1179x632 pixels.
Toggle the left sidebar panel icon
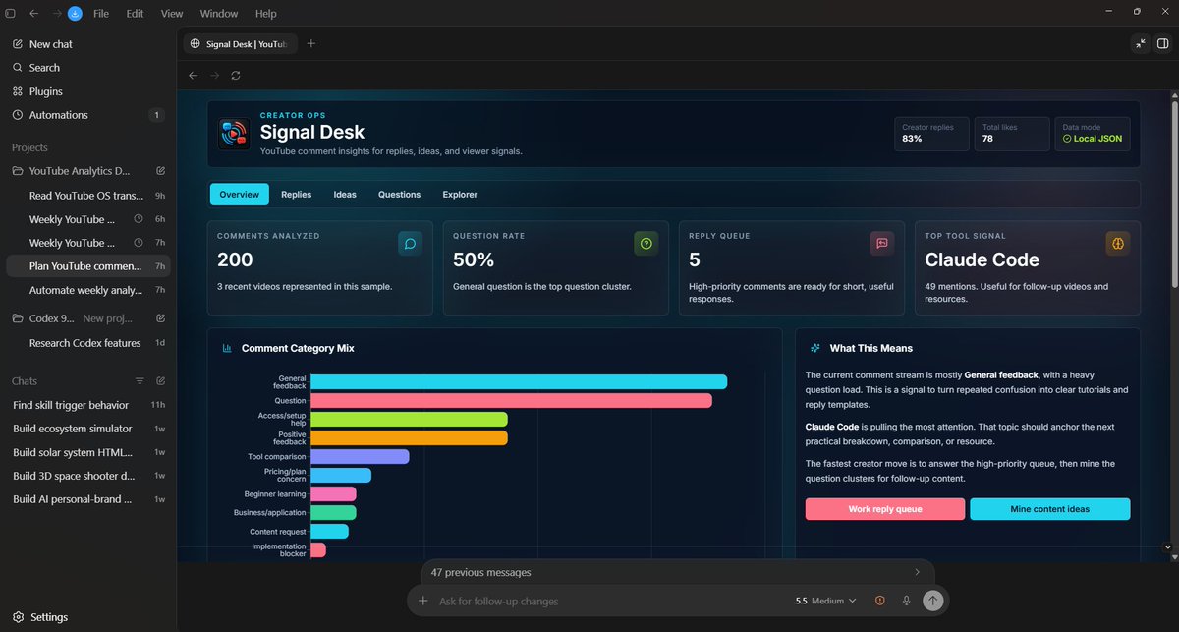point(11,14)
